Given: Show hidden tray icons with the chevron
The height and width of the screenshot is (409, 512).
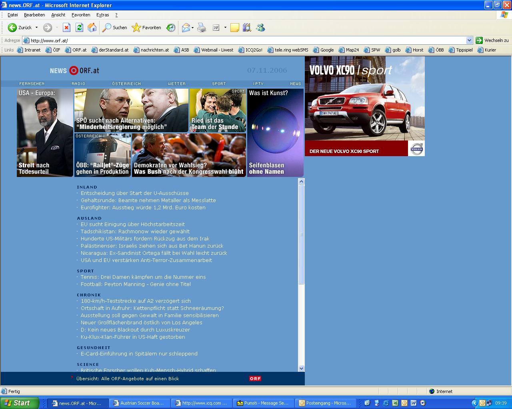Looking at the screenshot, I should [475, 403].
